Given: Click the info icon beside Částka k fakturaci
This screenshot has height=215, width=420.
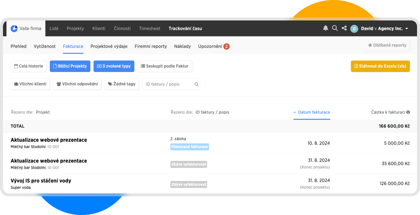Looking at the screenshot, I should tap(408, 112).
